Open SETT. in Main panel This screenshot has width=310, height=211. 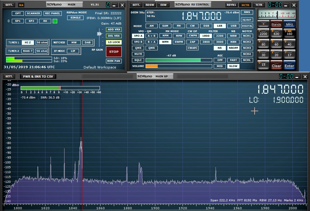9,5
